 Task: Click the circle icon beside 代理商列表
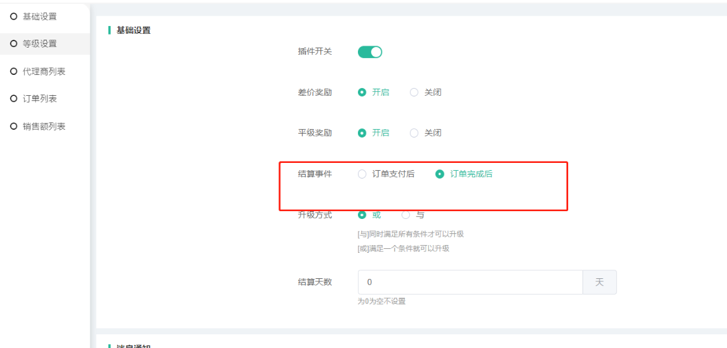pyautogui.click(x=13, y=72)
